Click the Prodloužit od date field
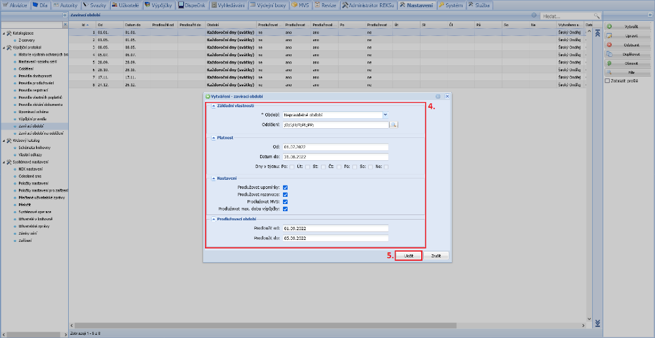The image size is (655, 338). 336,228
